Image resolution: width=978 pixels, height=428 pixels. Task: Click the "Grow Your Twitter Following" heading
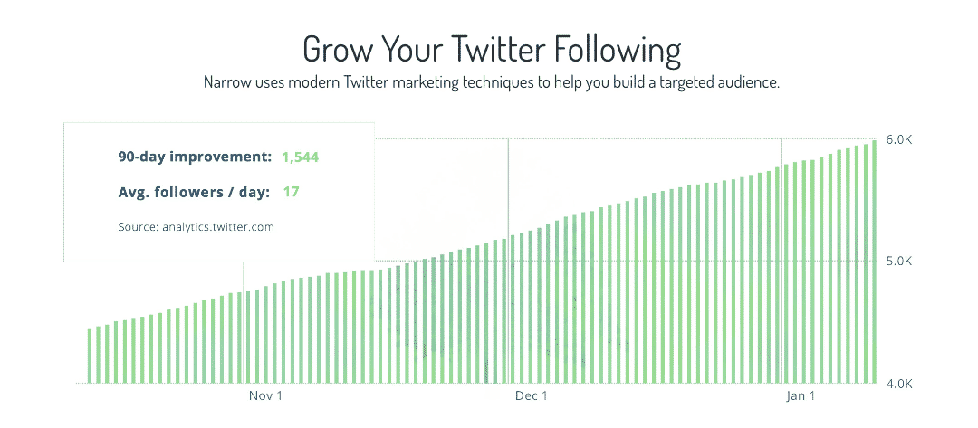coord(492,48)
